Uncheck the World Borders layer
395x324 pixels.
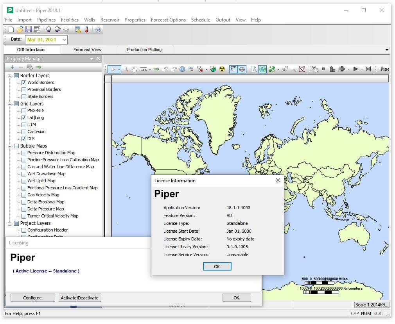pyautogui.click(x=24, y=82)
